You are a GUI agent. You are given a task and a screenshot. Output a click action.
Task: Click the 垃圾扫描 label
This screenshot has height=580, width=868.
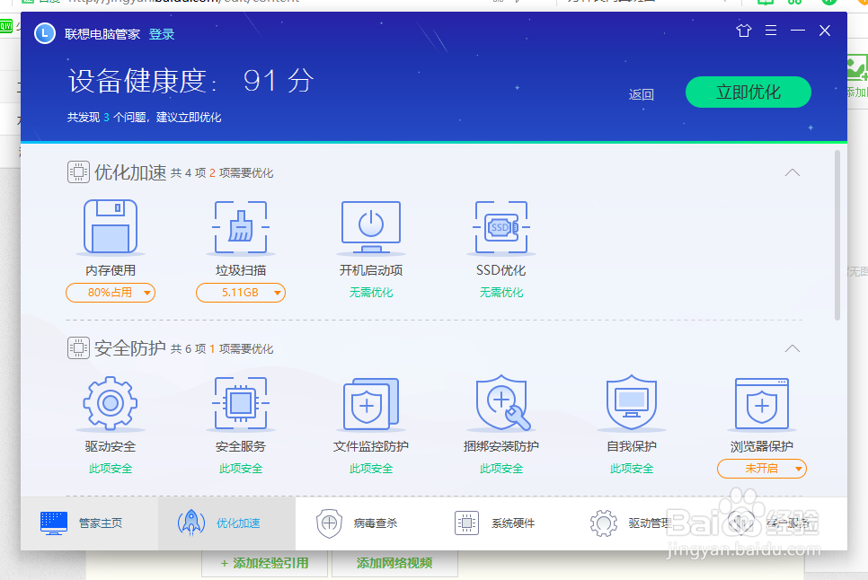[241, 270]
